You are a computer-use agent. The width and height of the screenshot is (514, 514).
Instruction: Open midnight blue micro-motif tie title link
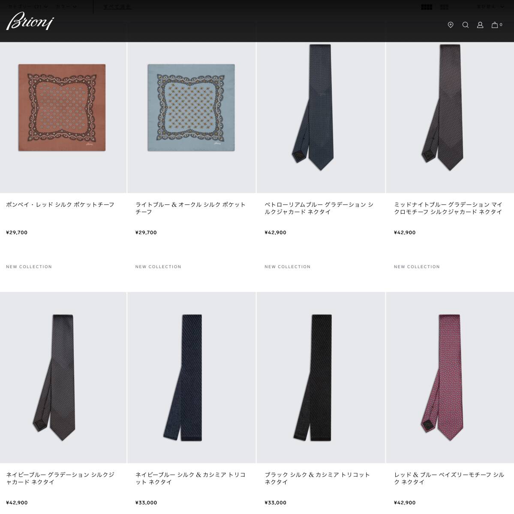pyautogui.click(x=448, y=208)
